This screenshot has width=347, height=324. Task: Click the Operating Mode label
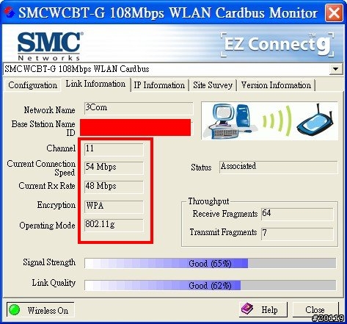pyautogui.click(x=47, y=226)
